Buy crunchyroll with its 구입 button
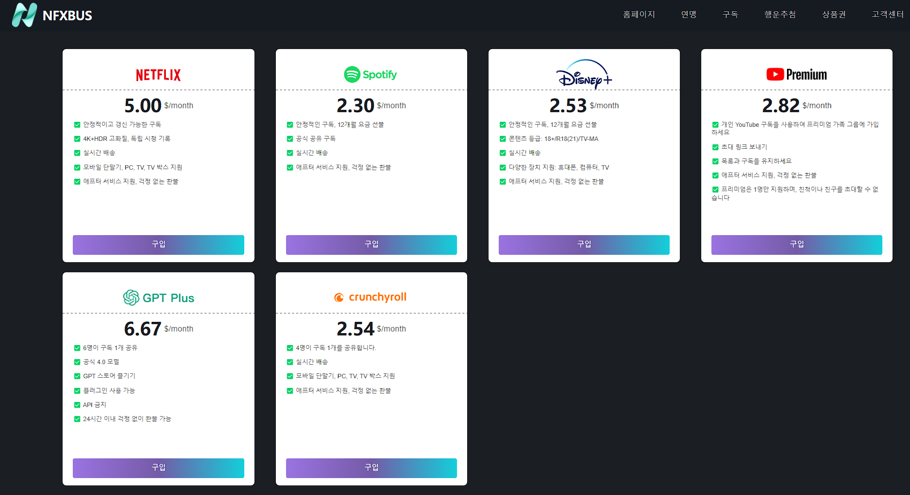This screenshot has height=495, width=910. [x=371, y=468]
